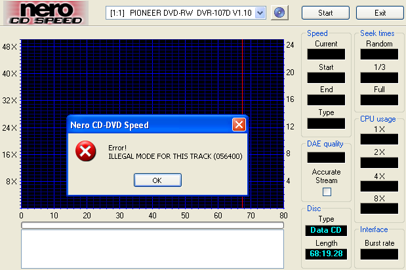
Task: Click the Full seek time readout box
Action: 380,100
